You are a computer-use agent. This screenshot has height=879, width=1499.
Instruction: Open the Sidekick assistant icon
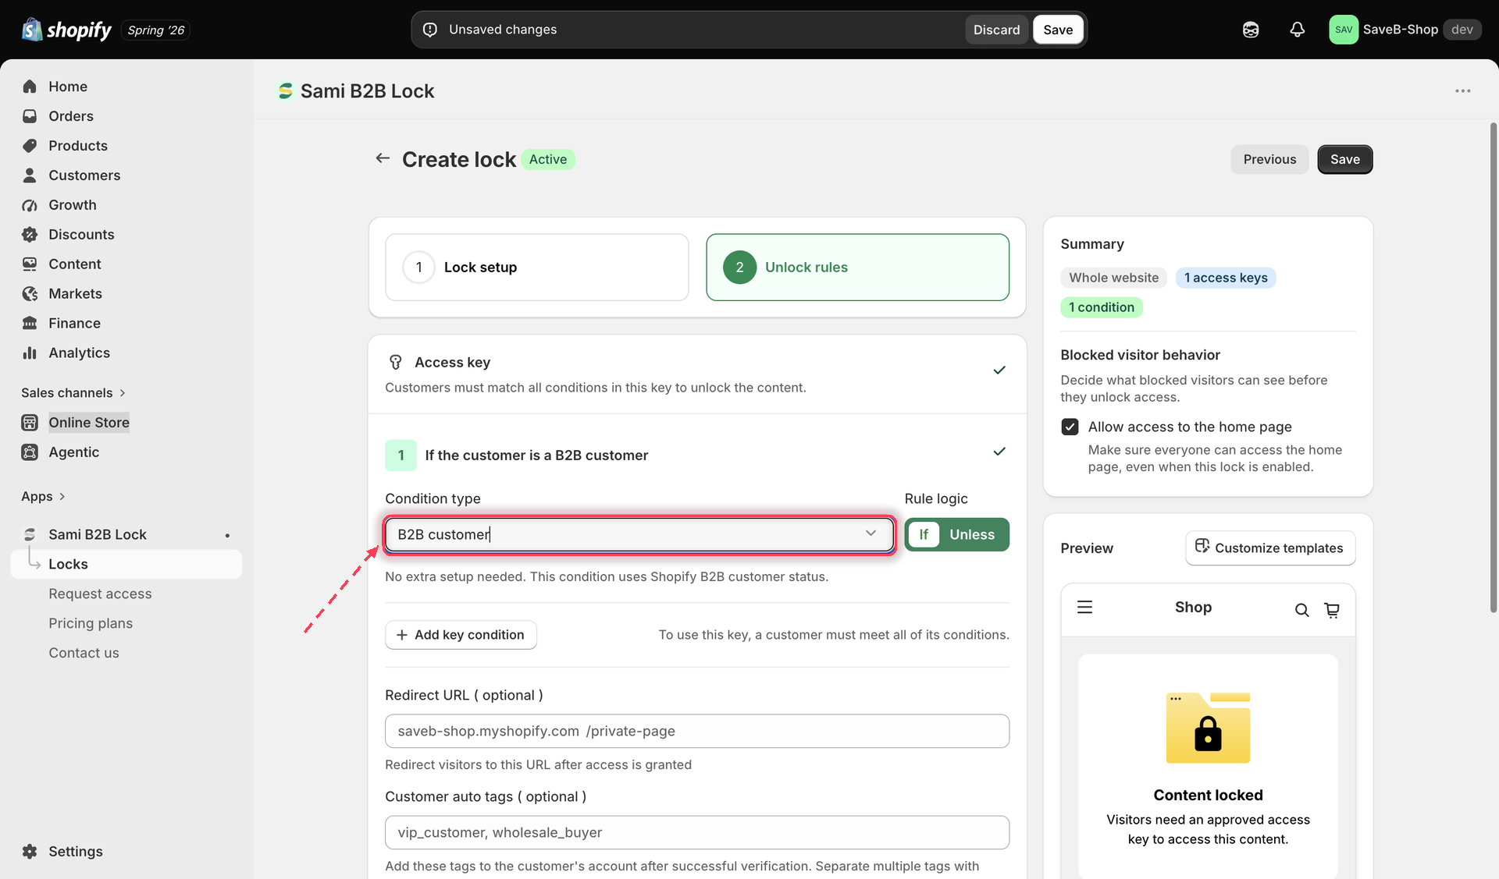(1251, 30)
